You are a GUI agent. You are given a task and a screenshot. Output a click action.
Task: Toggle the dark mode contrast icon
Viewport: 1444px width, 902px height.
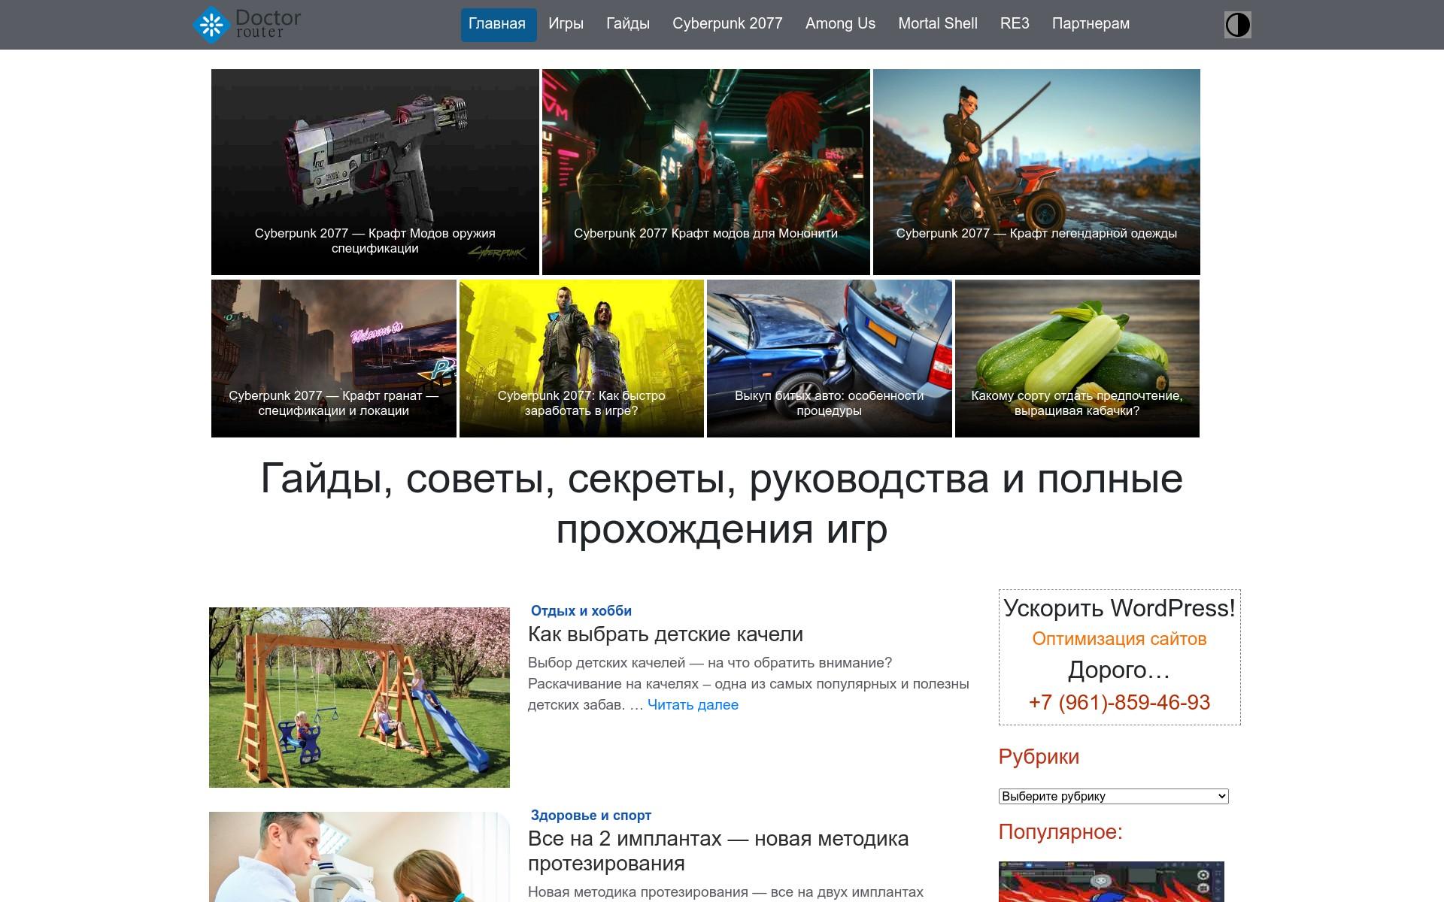pyautogui.click(x=1237, y=25)
